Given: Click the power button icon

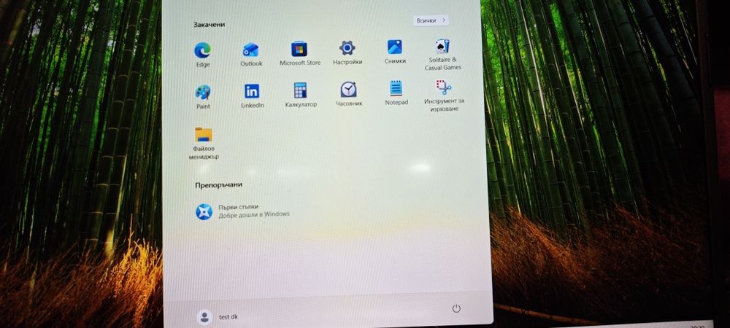Looking at the screenshot, I should [456, 308].
